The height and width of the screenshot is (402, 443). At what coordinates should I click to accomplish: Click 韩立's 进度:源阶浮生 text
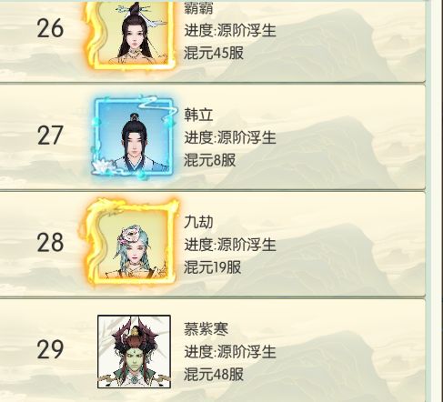click(x=230, y=137)
